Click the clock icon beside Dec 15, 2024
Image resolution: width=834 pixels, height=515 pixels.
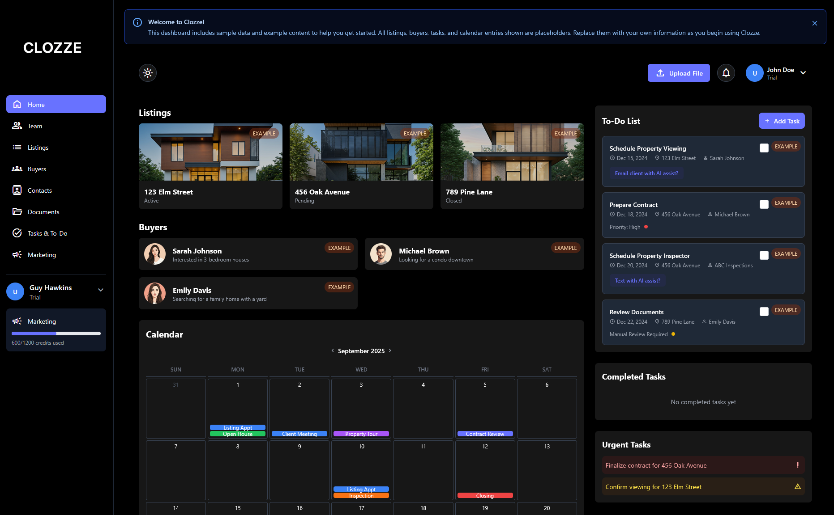point(612,158)
